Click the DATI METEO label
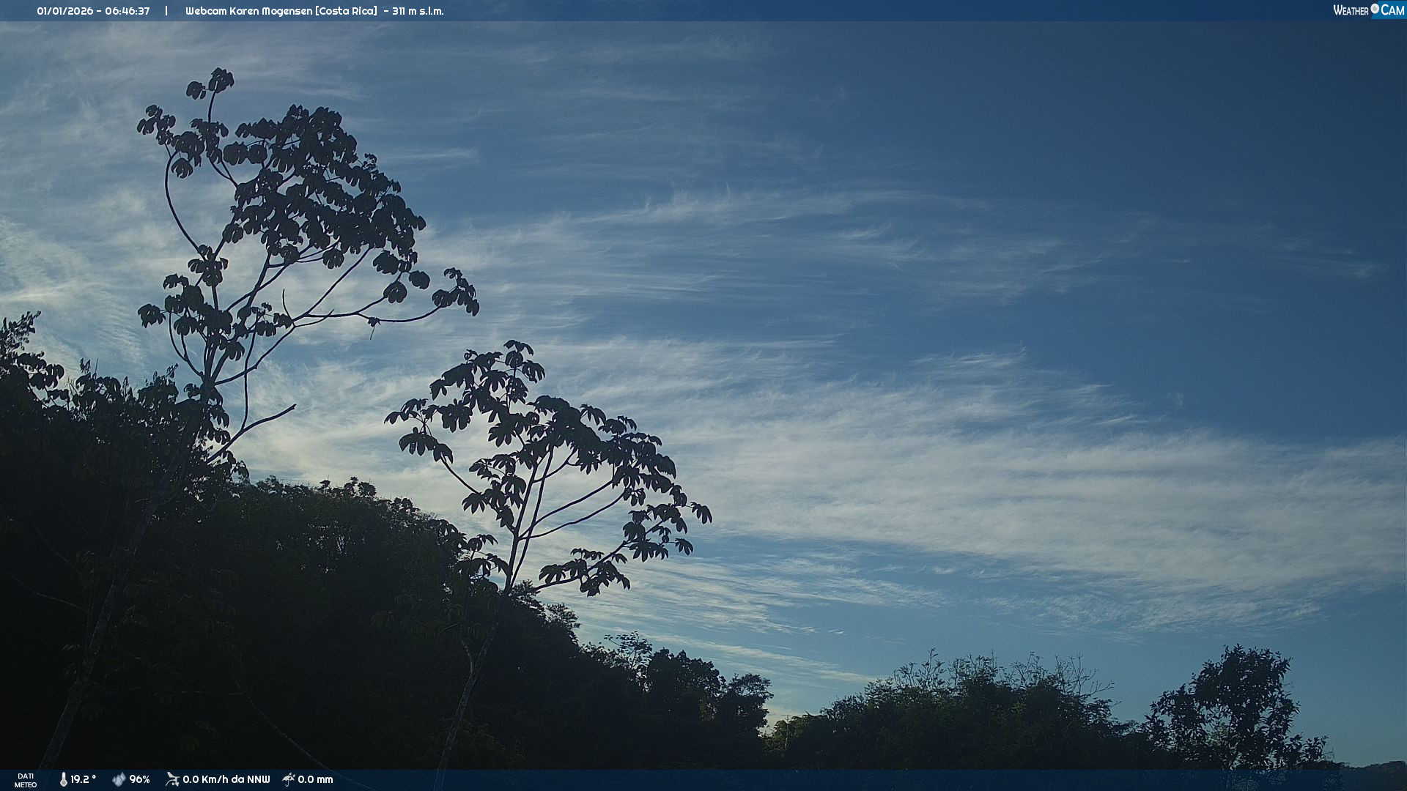The image size is (1407, 791). [26, 780]
